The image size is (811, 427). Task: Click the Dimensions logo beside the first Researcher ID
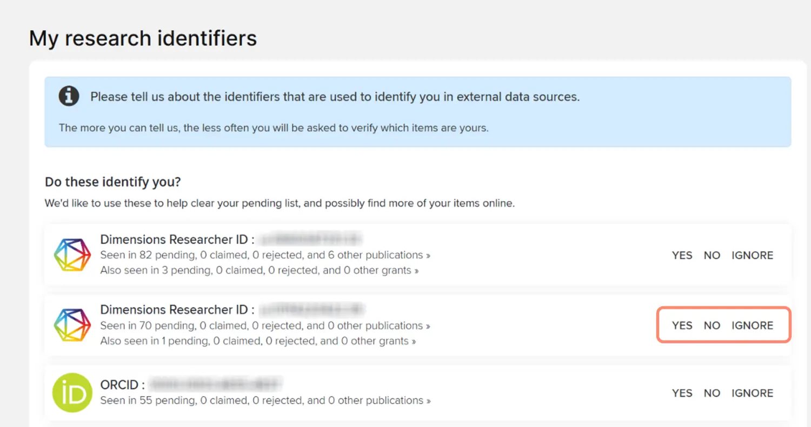click(72, 255)
